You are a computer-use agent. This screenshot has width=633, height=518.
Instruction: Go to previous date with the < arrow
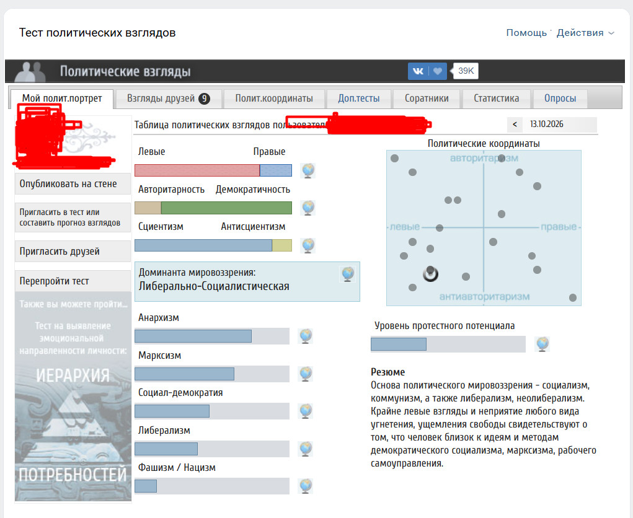tap(515, 125)
